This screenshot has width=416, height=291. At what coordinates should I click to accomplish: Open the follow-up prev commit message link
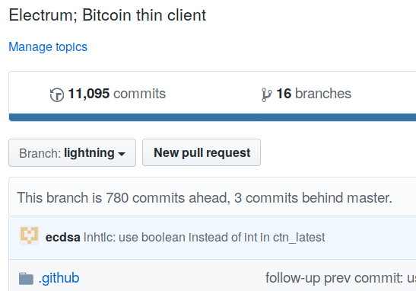(x=341, y=278)
